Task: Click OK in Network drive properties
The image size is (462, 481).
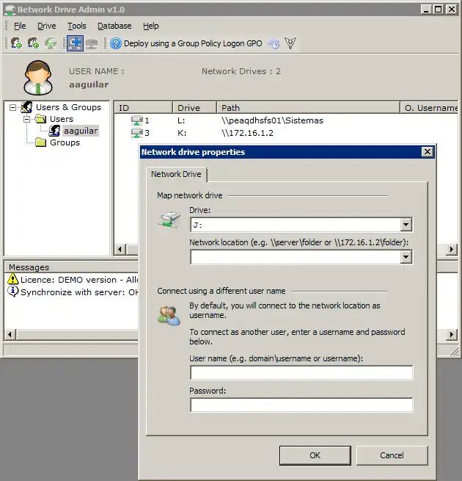Action: coord(315,455)
